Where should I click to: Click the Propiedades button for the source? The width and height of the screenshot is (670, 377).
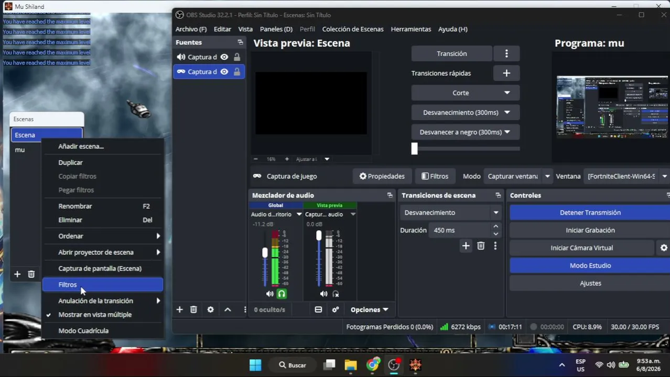[x=382, y=176]
